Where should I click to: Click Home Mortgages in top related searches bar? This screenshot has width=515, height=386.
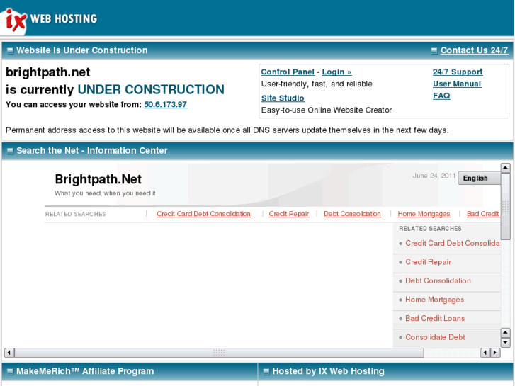[x=424, y=214]
